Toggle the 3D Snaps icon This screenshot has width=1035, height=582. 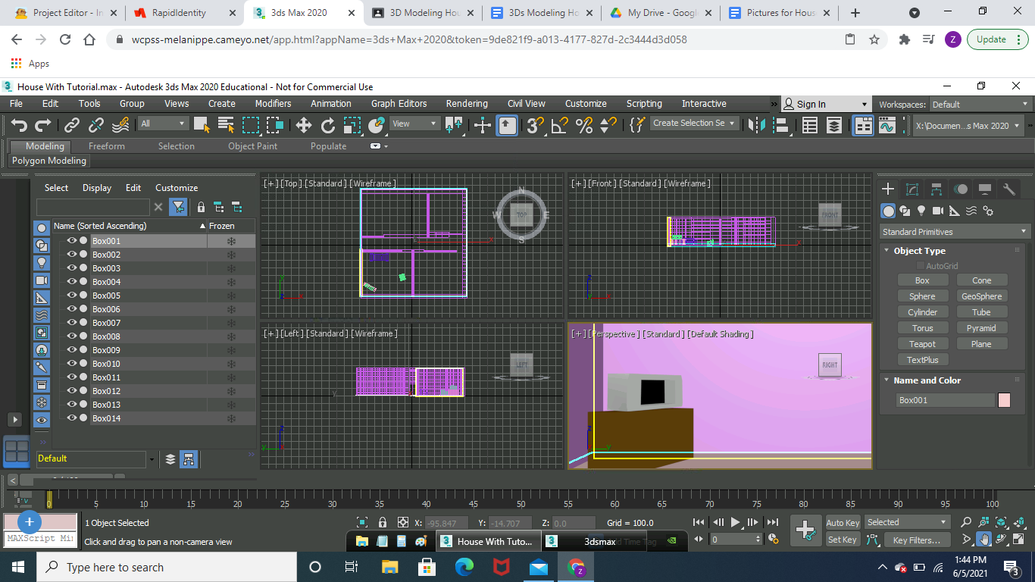(x=535, y=125)
